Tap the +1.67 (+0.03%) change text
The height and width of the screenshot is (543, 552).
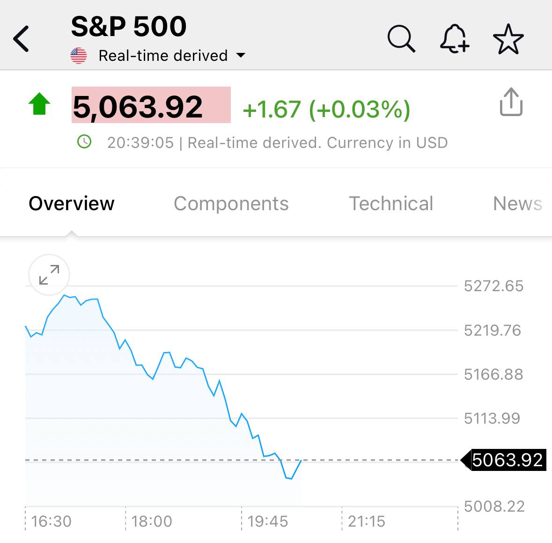326,109
